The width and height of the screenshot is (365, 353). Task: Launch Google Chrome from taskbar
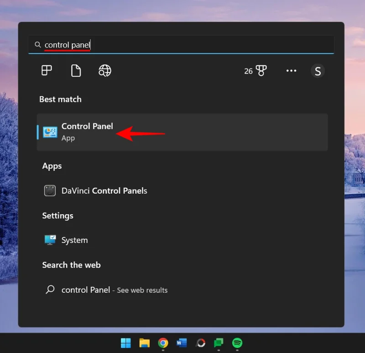(x=163, y=342)
